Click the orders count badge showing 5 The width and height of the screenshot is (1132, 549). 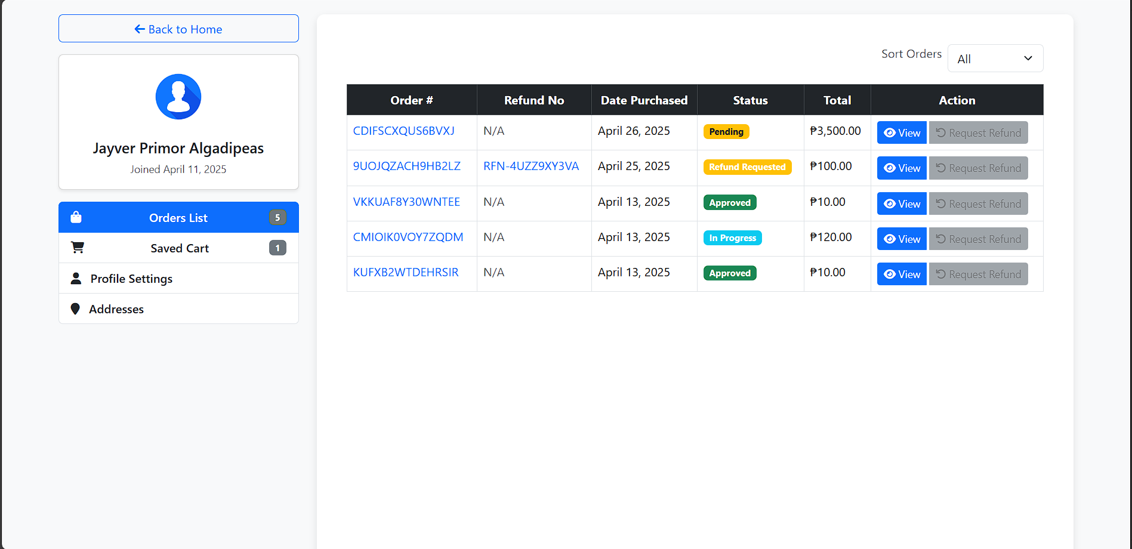(x=277, y=217)
